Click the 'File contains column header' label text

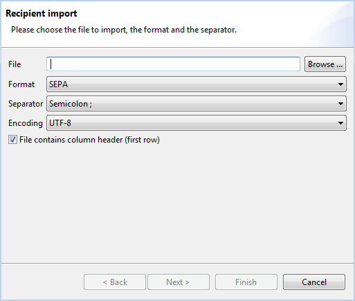pos(89,140)
